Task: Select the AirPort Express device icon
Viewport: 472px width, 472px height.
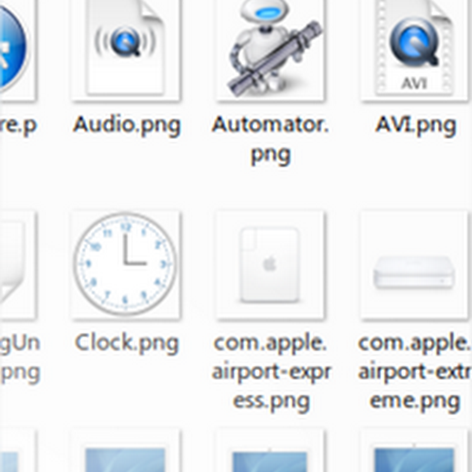Action: point(270,264)
